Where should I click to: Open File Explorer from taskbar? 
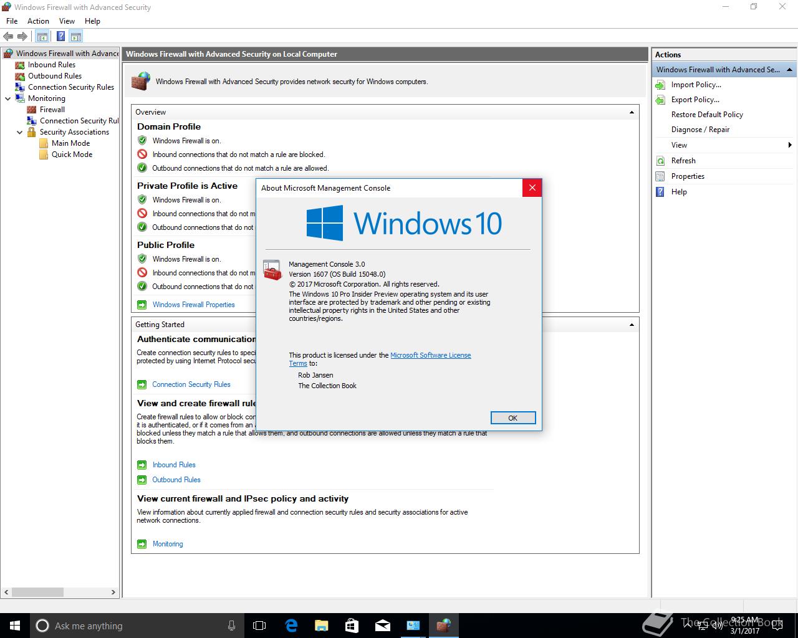point(321,626)
